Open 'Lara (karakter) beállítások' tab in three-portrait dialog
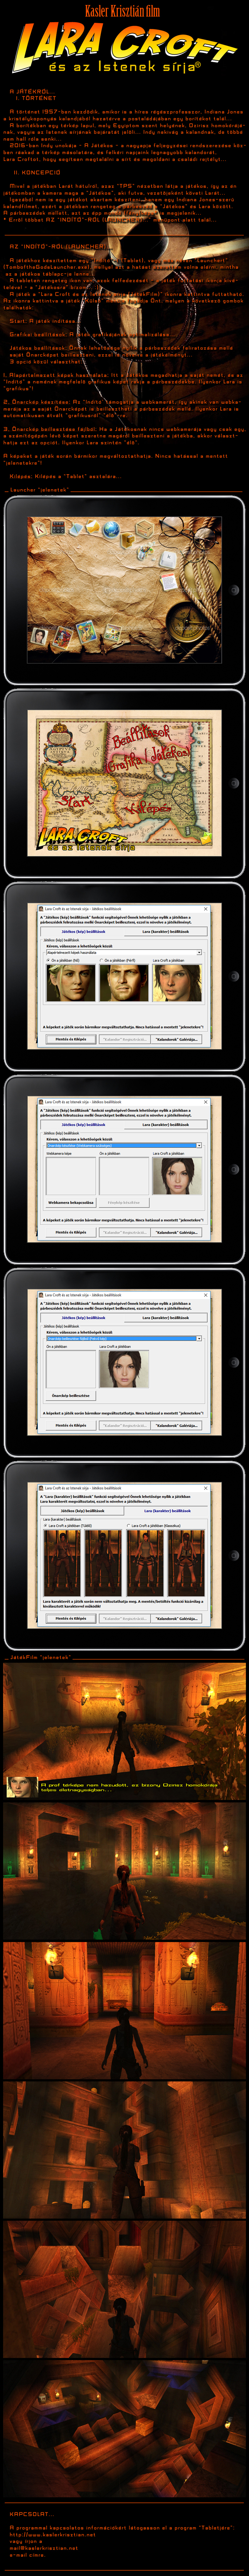This screenshot has height=2576, width=249. click(165, 932)
